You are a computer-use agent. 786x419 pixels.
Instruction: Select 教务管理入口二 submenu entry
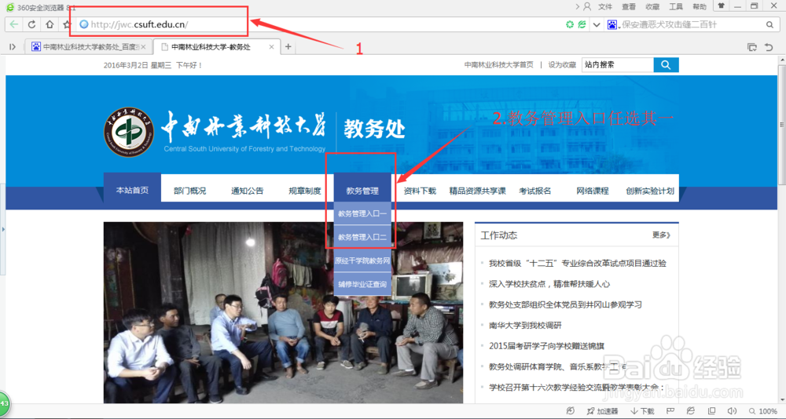click(x=362, y=237)
